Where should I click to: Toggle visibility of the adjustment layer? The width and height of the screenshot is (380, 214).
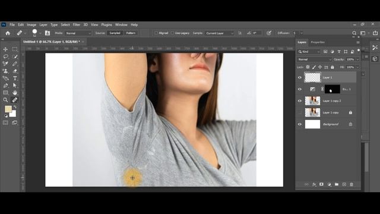(x=299, y=89)
